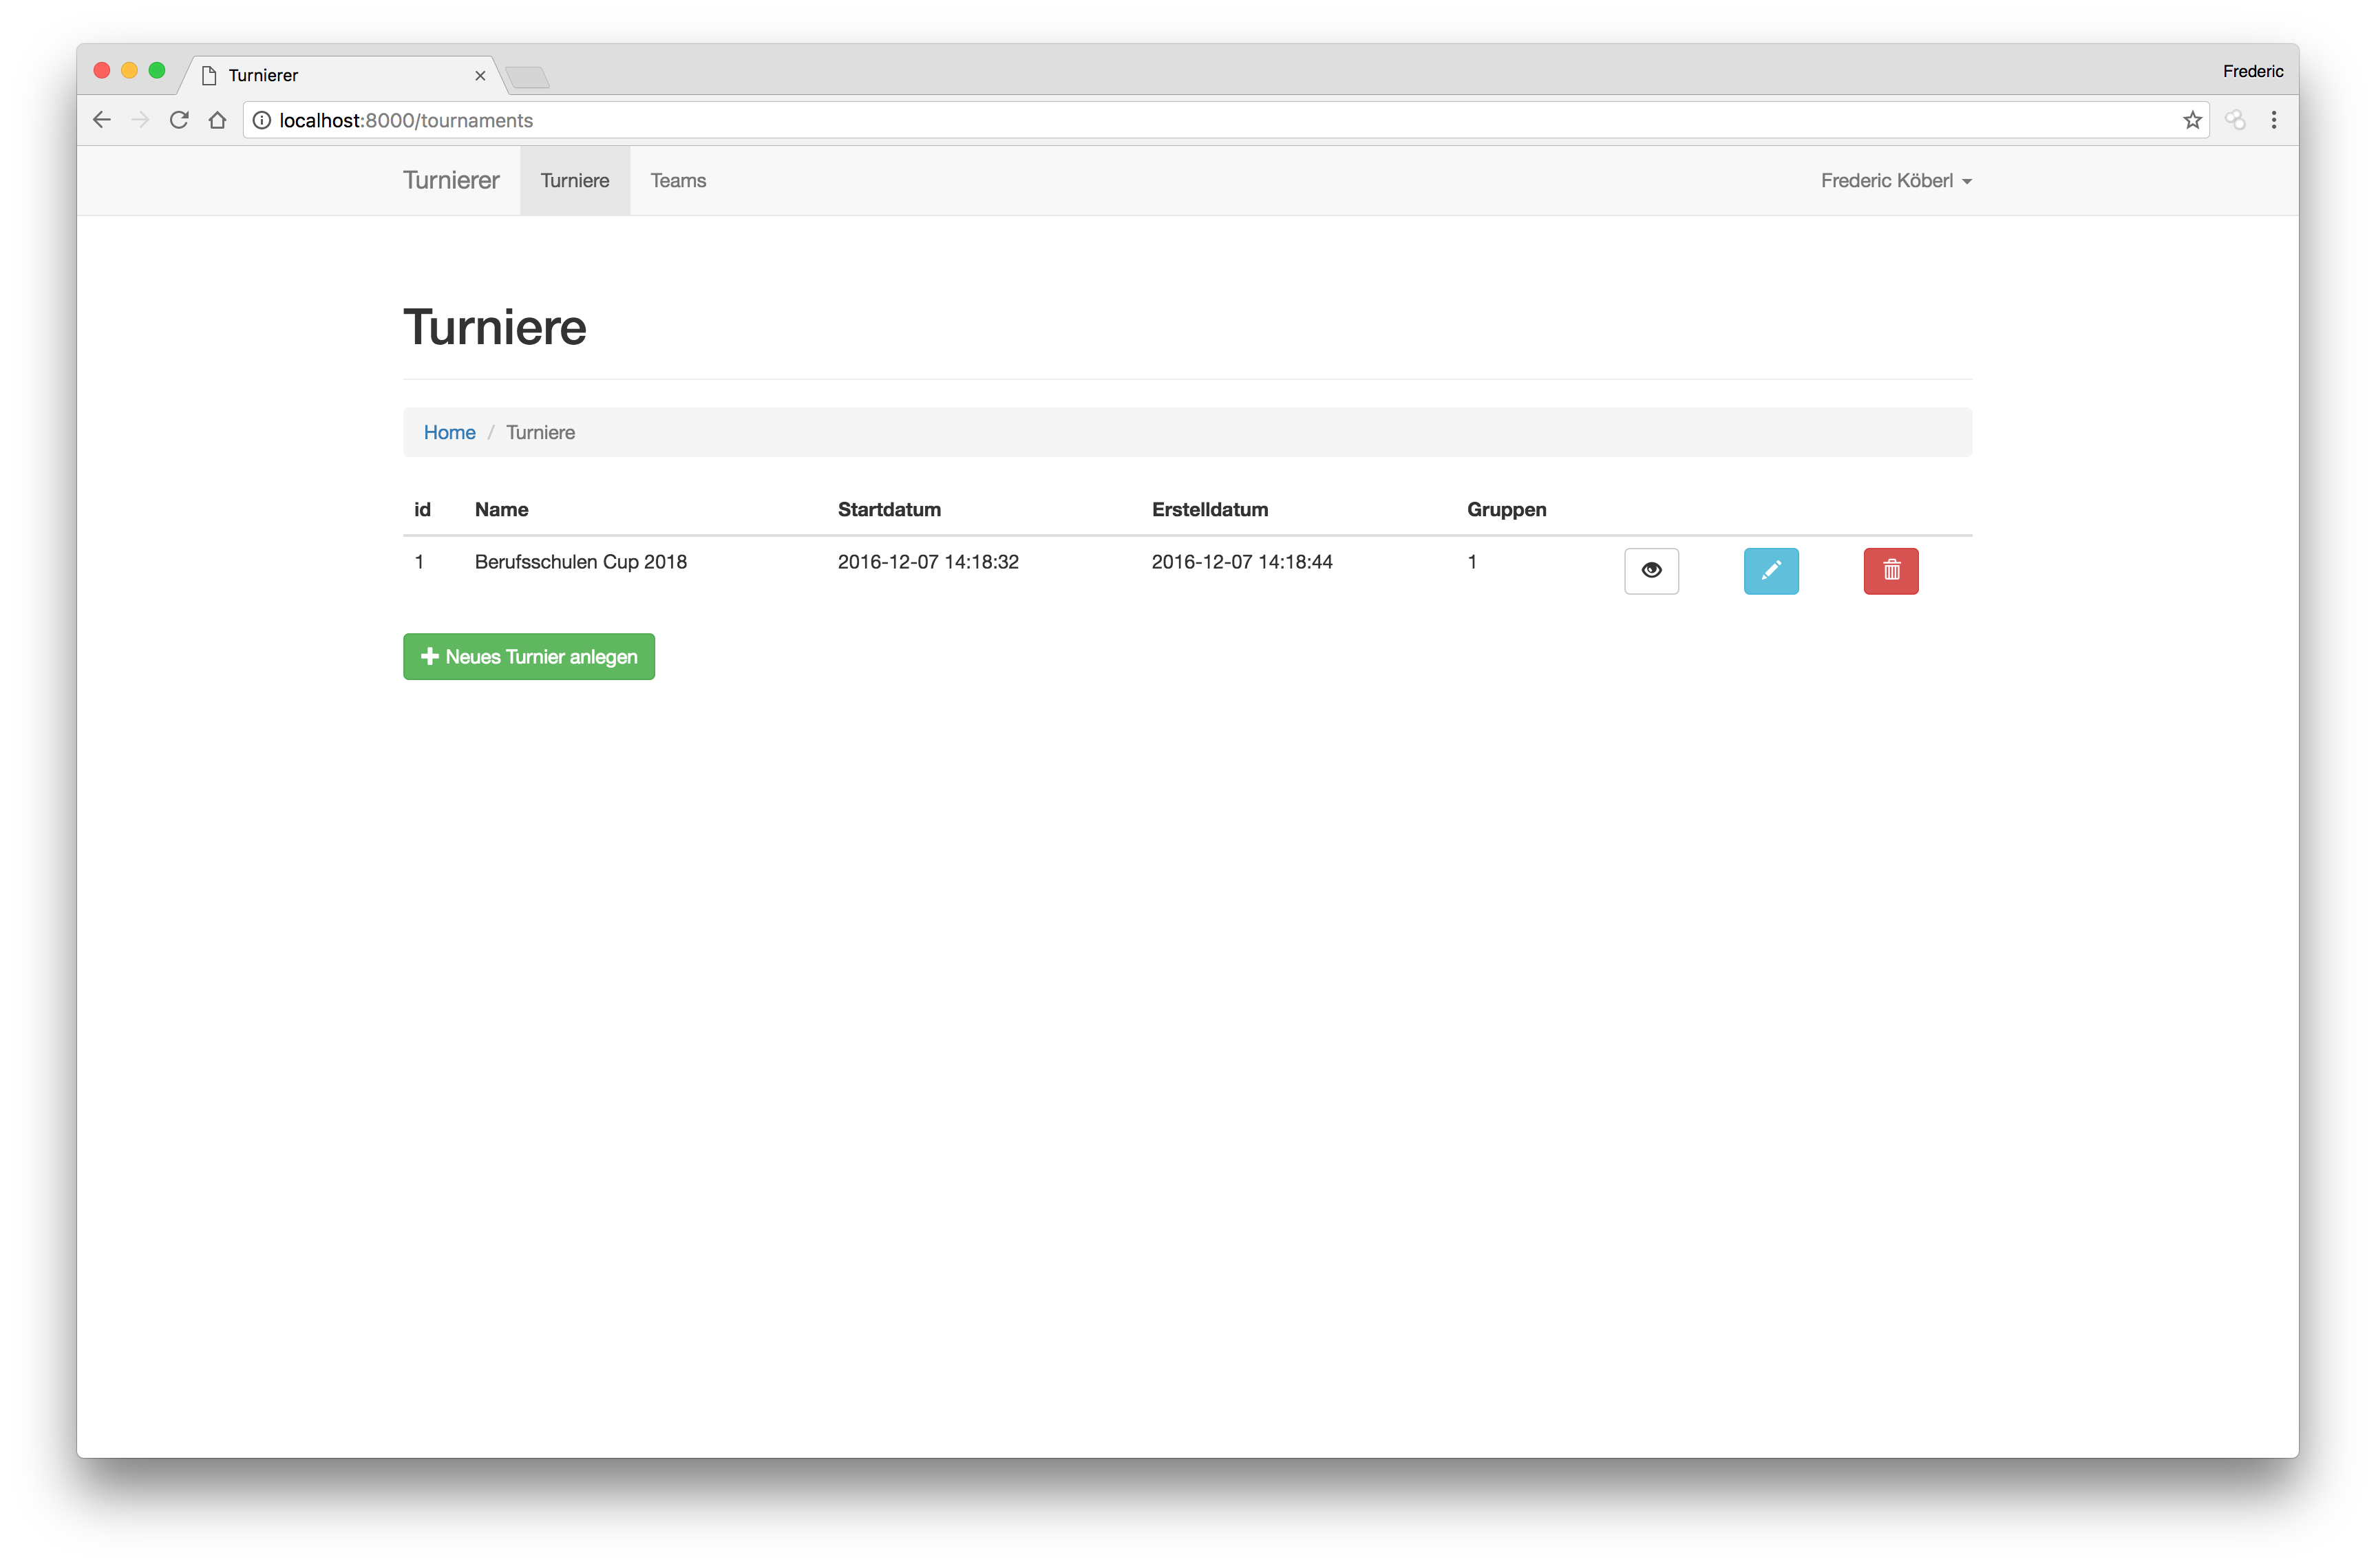
Task: Expand Frederic Köberl user dropdown
Action: [1895, 181]
